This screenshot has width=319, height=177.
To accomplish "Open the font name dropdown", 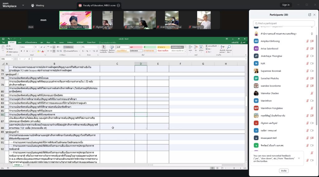I will [33, 47].
